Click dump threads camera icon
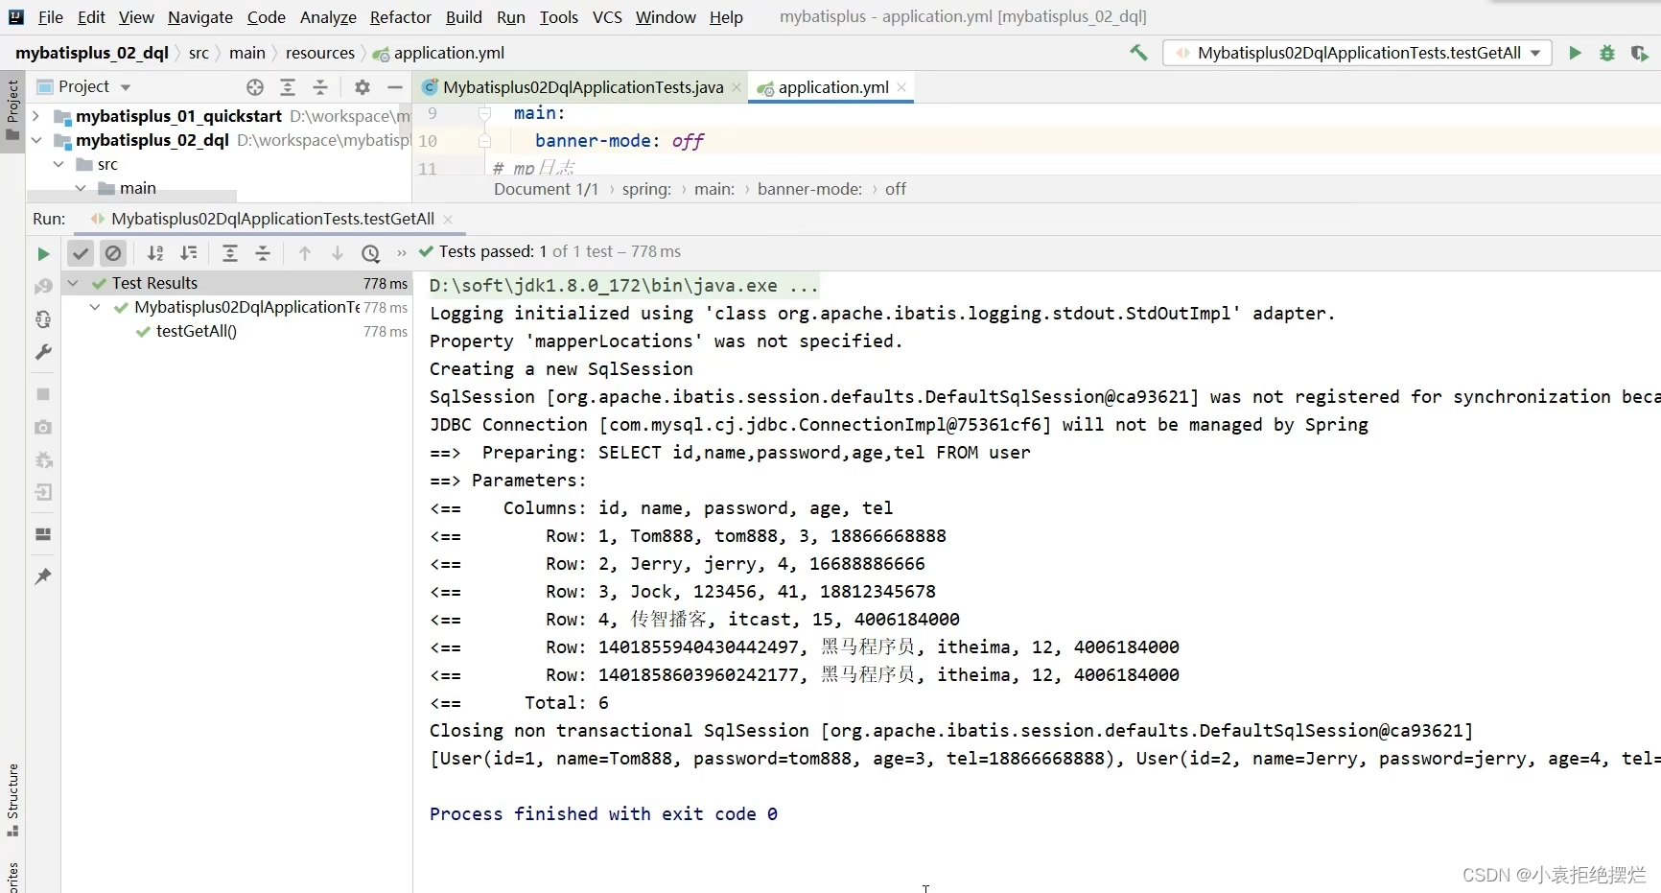 (43, 427)
